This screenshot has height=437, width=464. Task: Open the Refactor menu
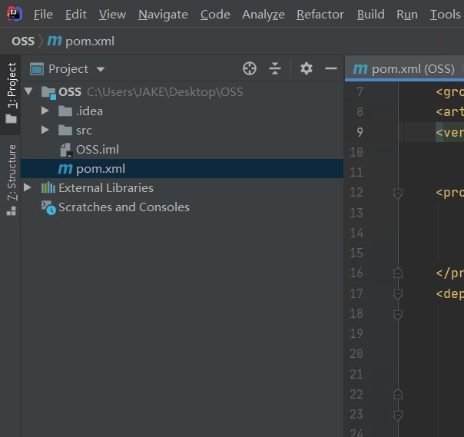coord(320,15)
